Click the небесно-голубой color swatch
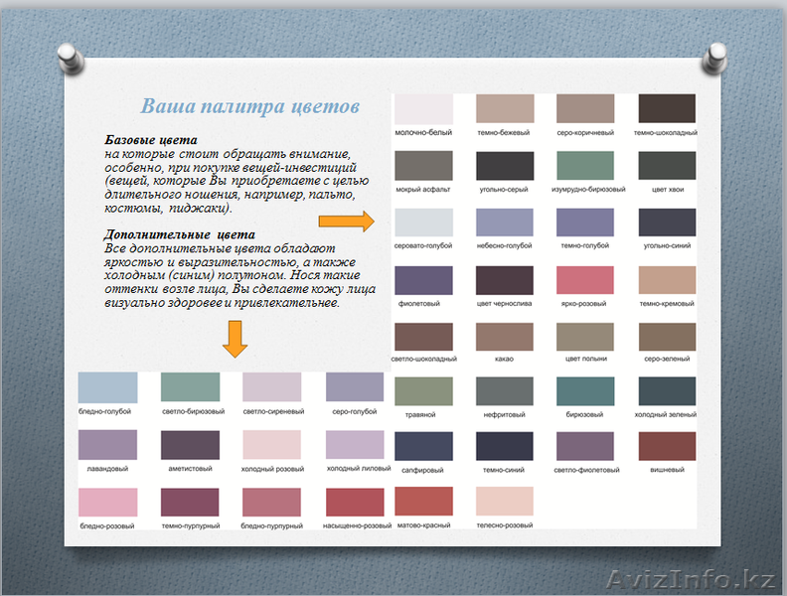This screenshot has height=596, width=787. click(505, 223)
